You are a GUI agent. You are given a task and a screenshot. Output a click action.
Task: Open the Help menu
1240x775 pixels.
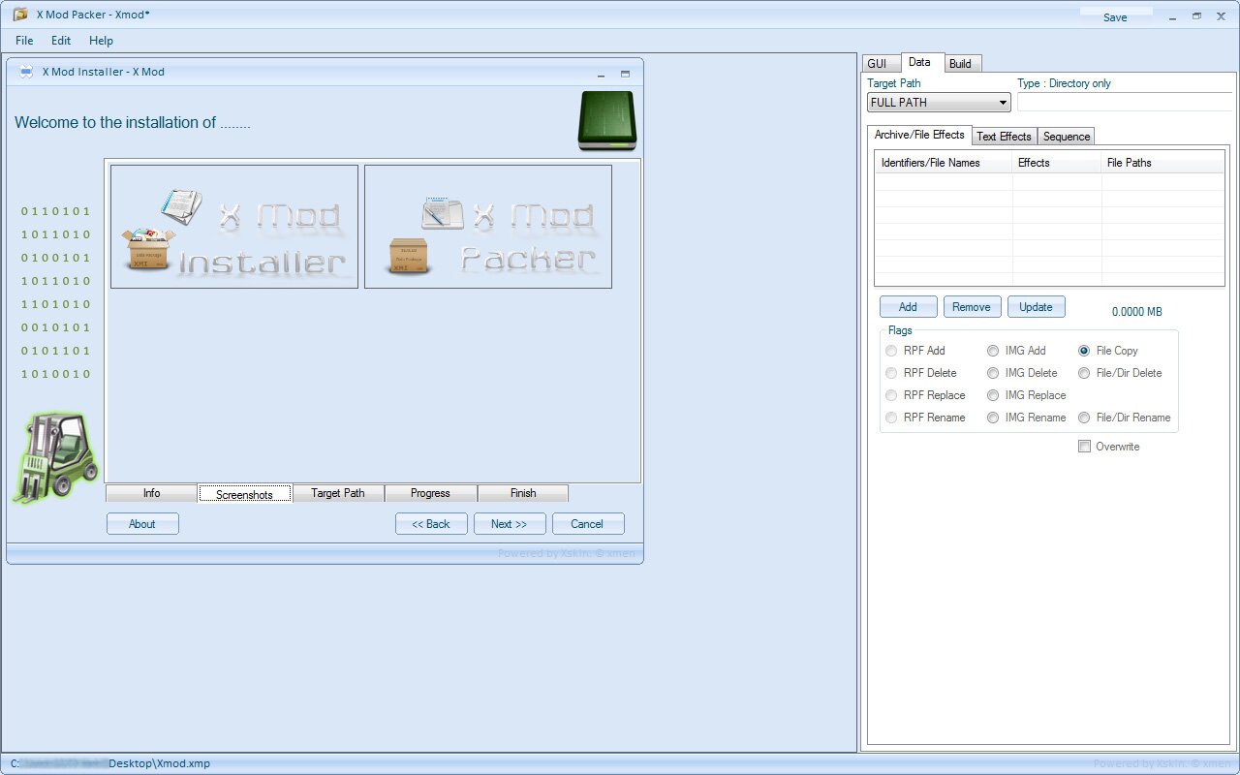pyautogui.click(x=101, y=41)
